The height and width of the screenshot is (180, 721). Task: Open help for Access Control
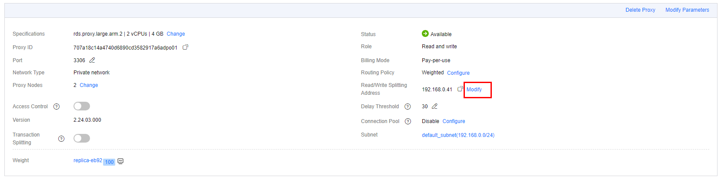57,107
